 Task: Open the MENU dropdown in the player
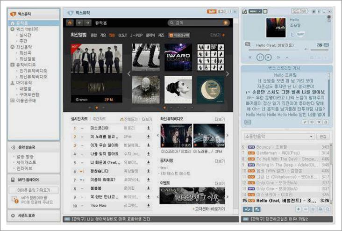pyautogui.click(x=255, y=11)
